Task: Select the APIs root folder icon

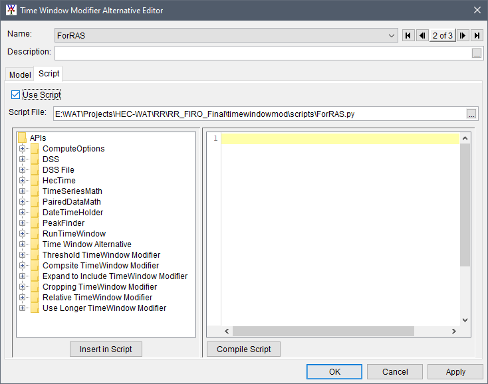Action: 22,138
